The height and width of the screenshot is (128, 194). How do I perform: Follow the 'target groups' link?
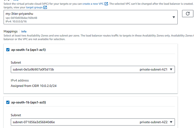click(34, 7)
